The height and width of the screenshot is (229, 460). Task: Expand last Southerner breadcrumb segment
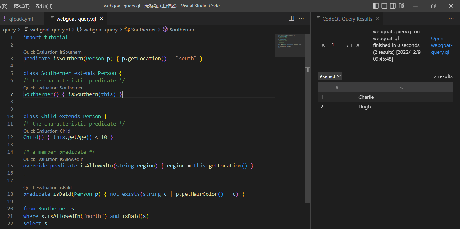point(182,30)
